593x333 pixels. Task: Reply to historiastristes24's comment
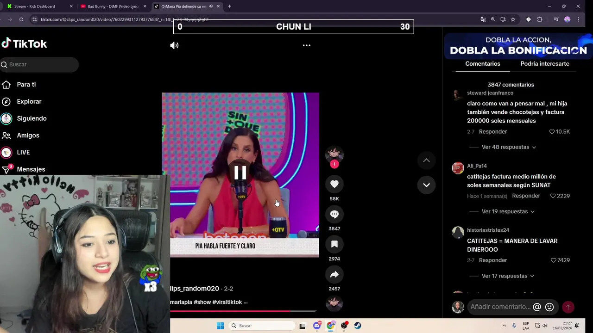[x=493, y=260]
